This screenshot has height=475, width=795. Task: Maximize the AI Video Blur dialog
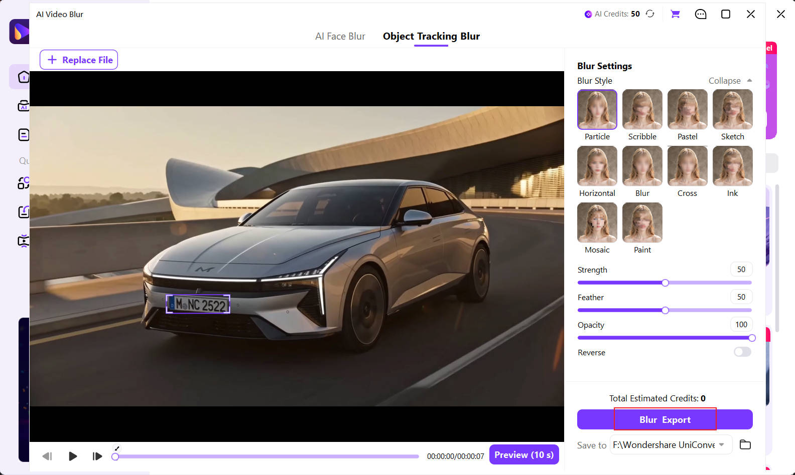pyautogui.click(x=726, y=14)
